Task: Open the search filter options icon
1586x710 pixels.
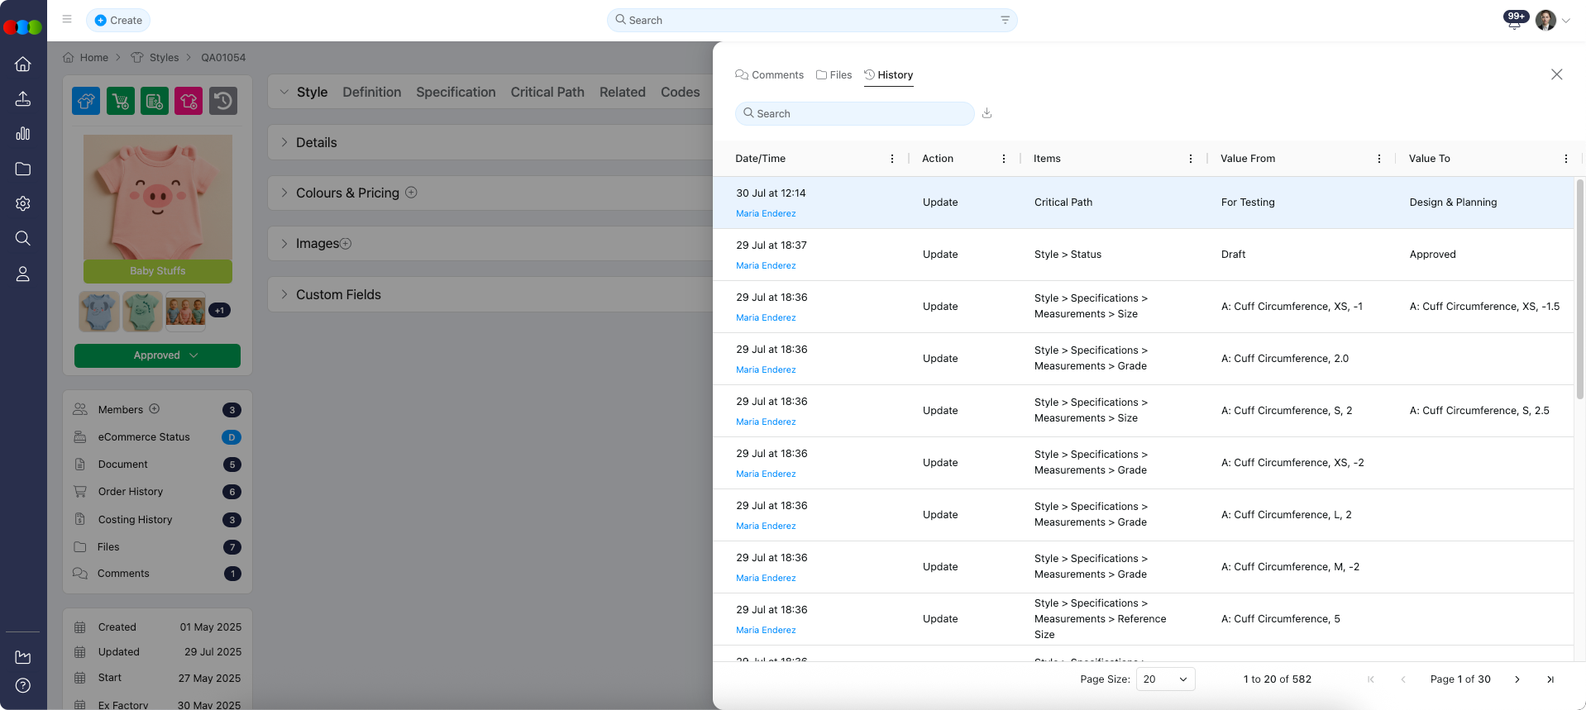Action: 1005,20
